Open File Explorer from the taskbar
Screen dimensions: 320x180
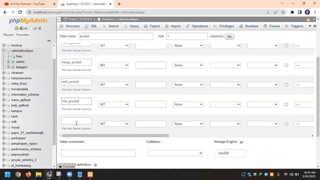38,174
